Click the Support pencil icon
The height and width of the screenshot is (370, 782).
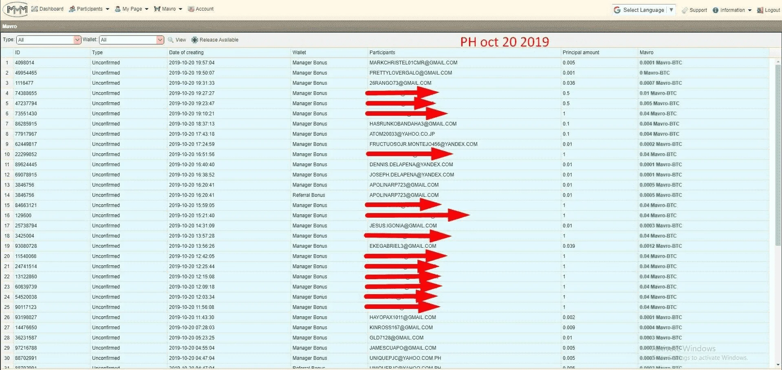pyautogui.click(x=685, y=10)
